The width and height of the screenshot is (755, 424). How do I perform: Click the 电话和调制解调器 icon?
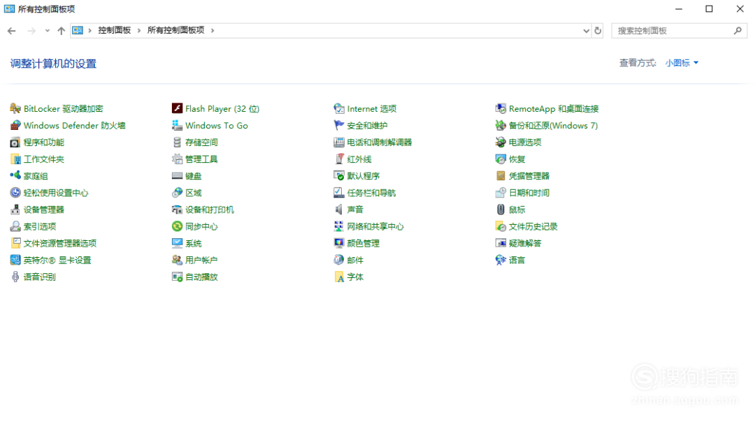click(x=339, y=142)
